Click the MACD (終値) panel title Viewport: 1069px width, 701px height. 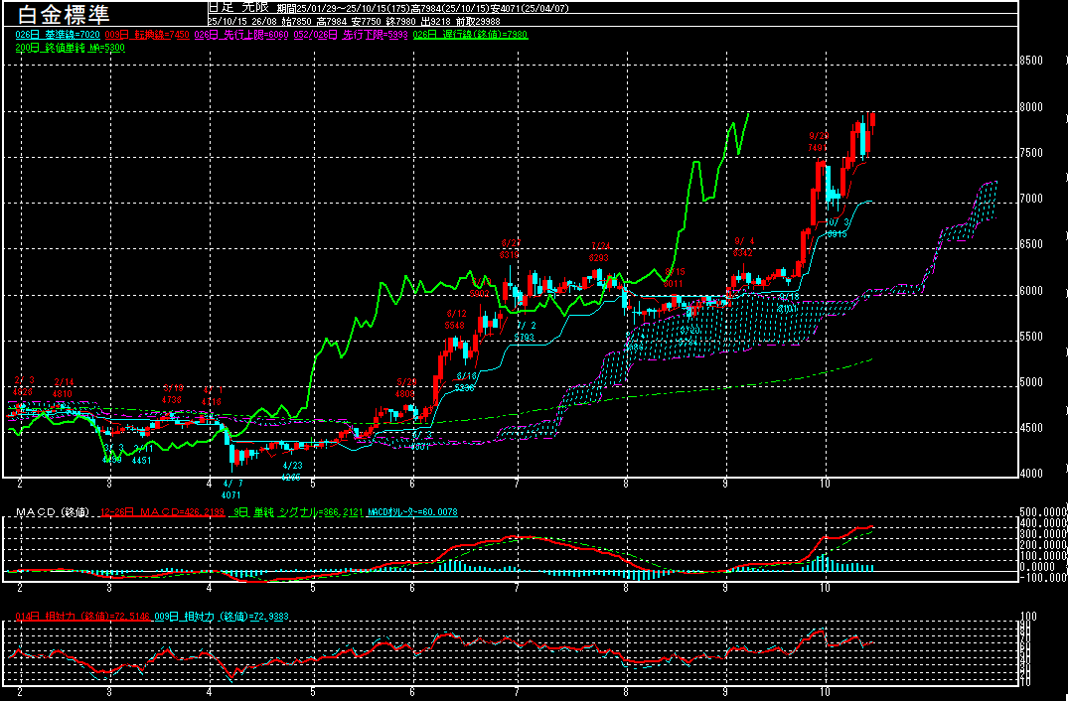48,512
